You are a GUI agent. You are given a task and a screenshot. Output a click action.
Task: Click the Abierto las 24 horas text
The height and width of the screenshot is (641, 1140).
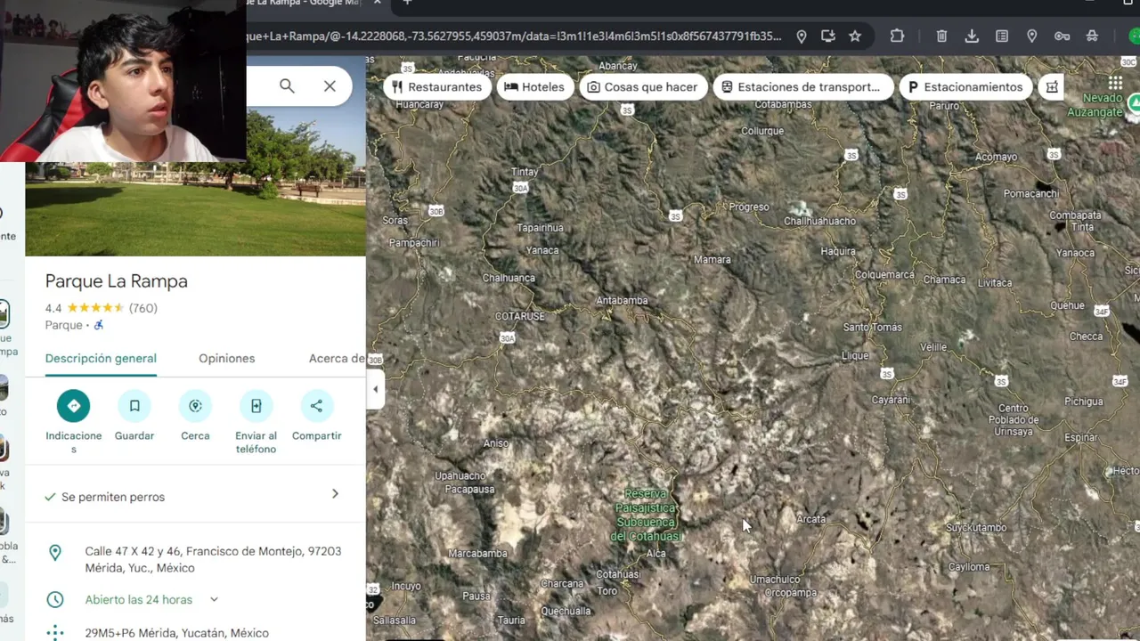(139, 600)
